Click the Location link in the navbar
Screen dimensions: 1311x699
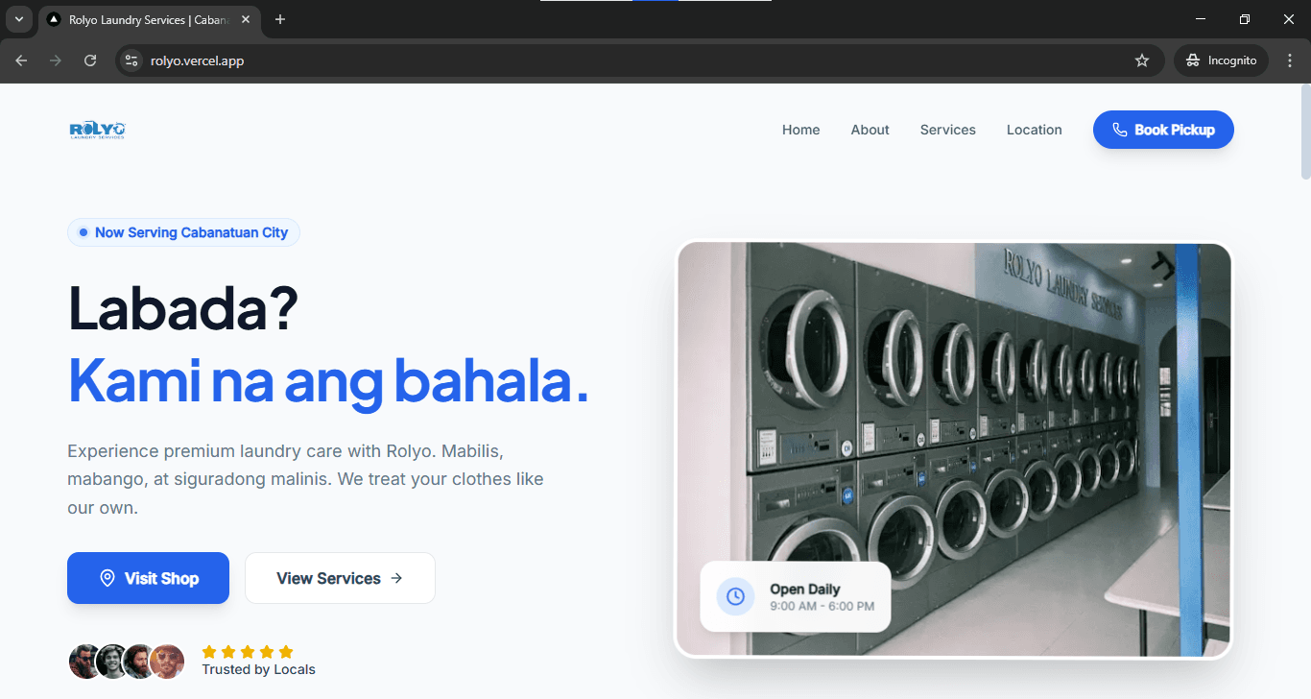[1034, 130]
